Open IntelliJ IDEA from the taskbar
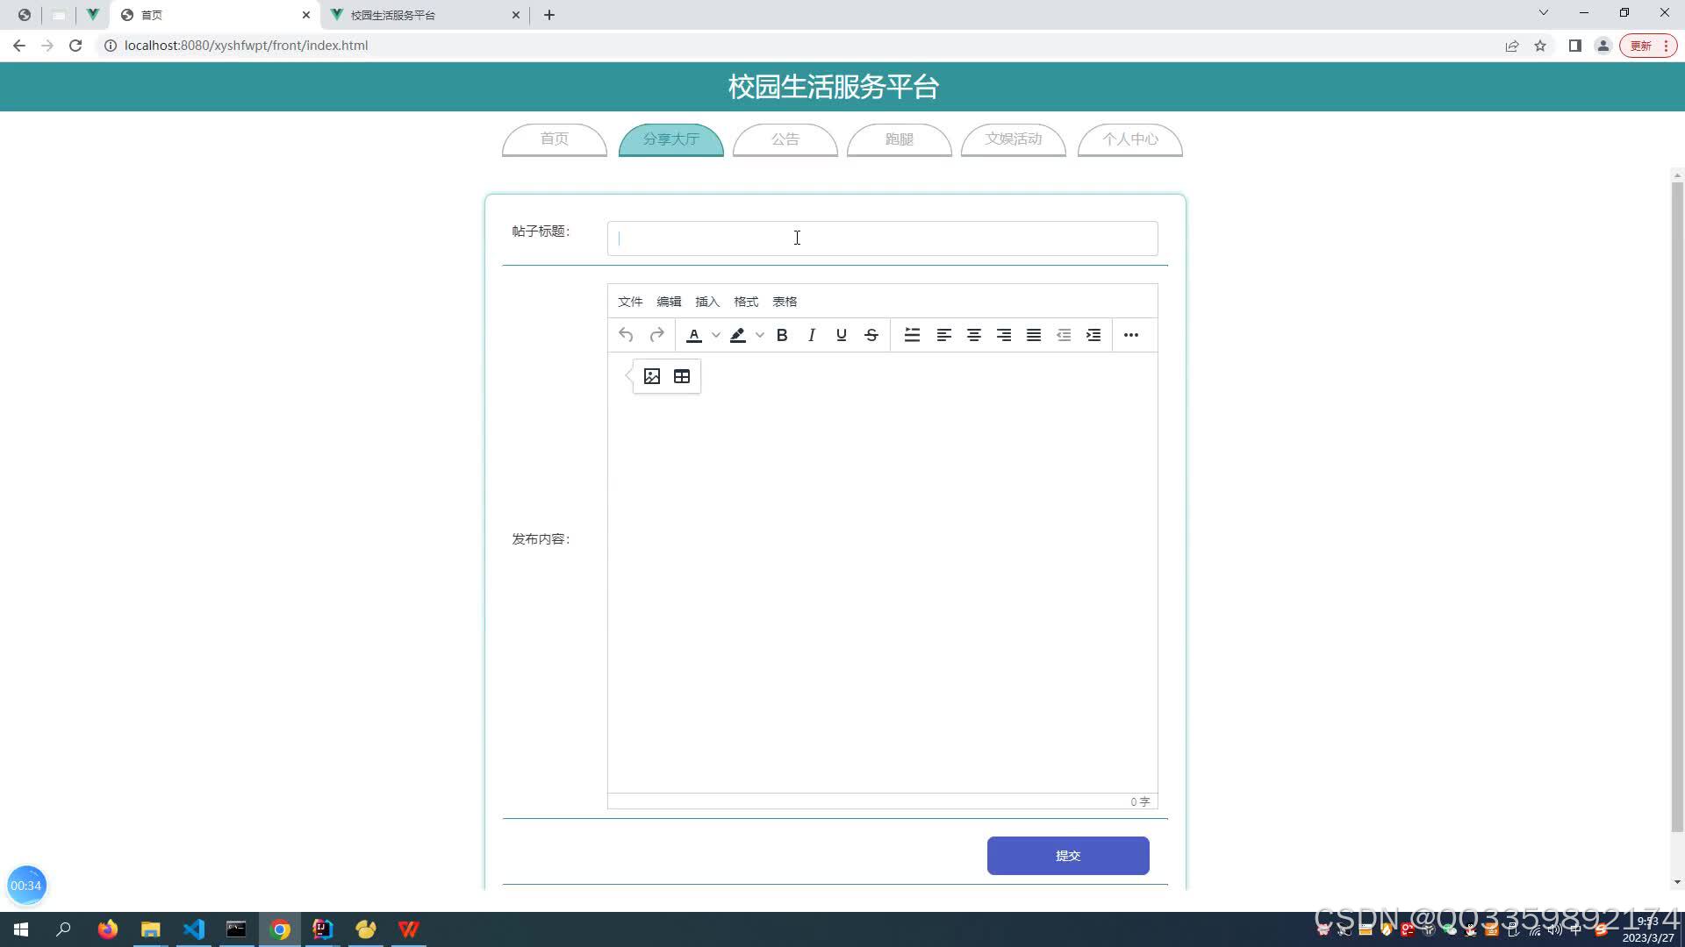This screenshot has height=947, width=1685. click(x=322, y=929)
